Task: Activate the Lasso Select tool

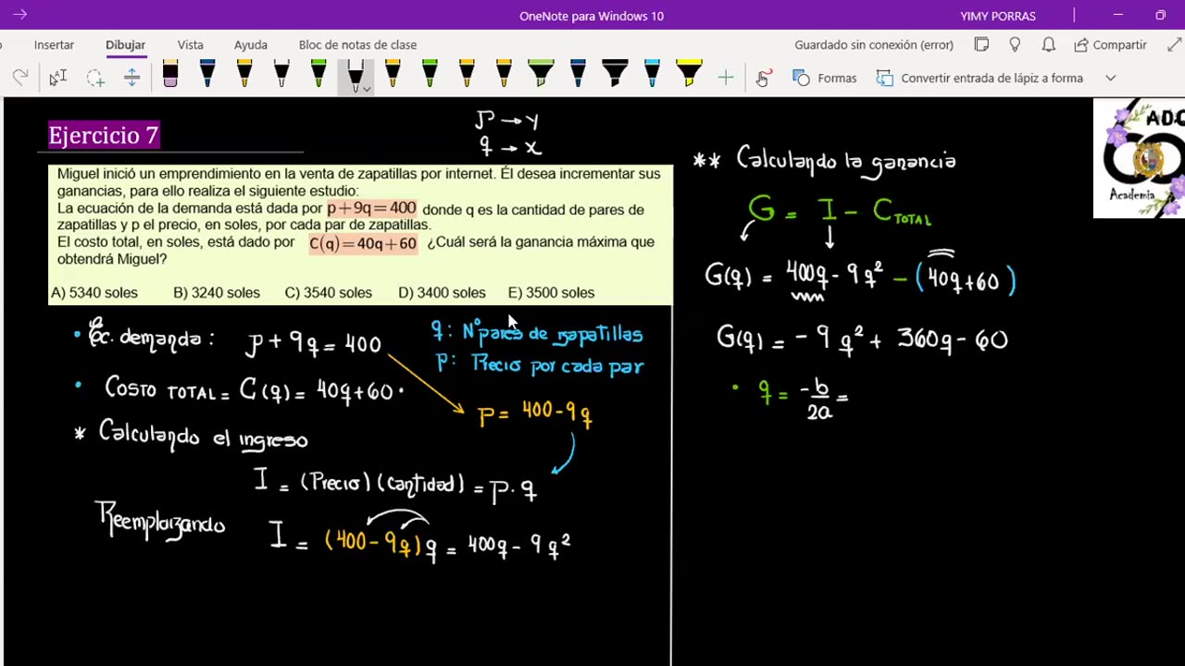Action: click(x=95, y=78)
